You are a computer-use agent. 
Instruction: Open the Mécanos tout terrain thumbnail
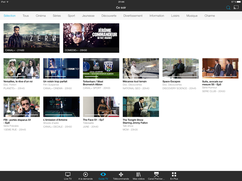(x=141, y=68)
